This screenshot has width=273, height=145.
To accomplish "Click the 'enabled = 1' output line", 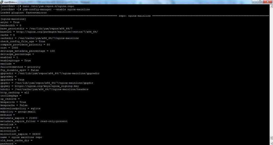I will coord(9,57).
